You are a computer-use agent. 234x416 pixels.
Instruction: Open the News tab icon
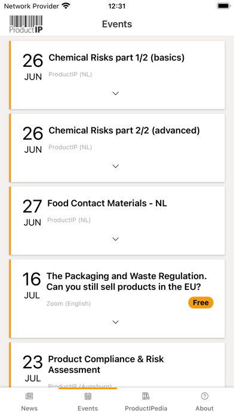pyautogui.click(x=29, y=396)
